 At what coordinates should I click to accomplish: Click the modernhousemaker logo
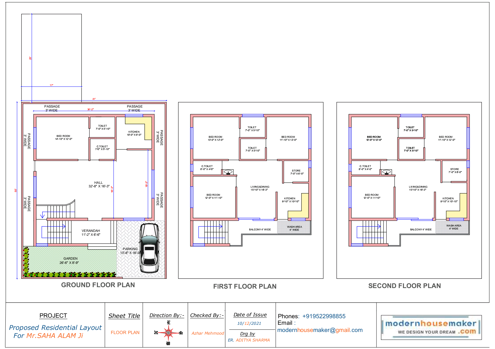click(x=431, y=327)
